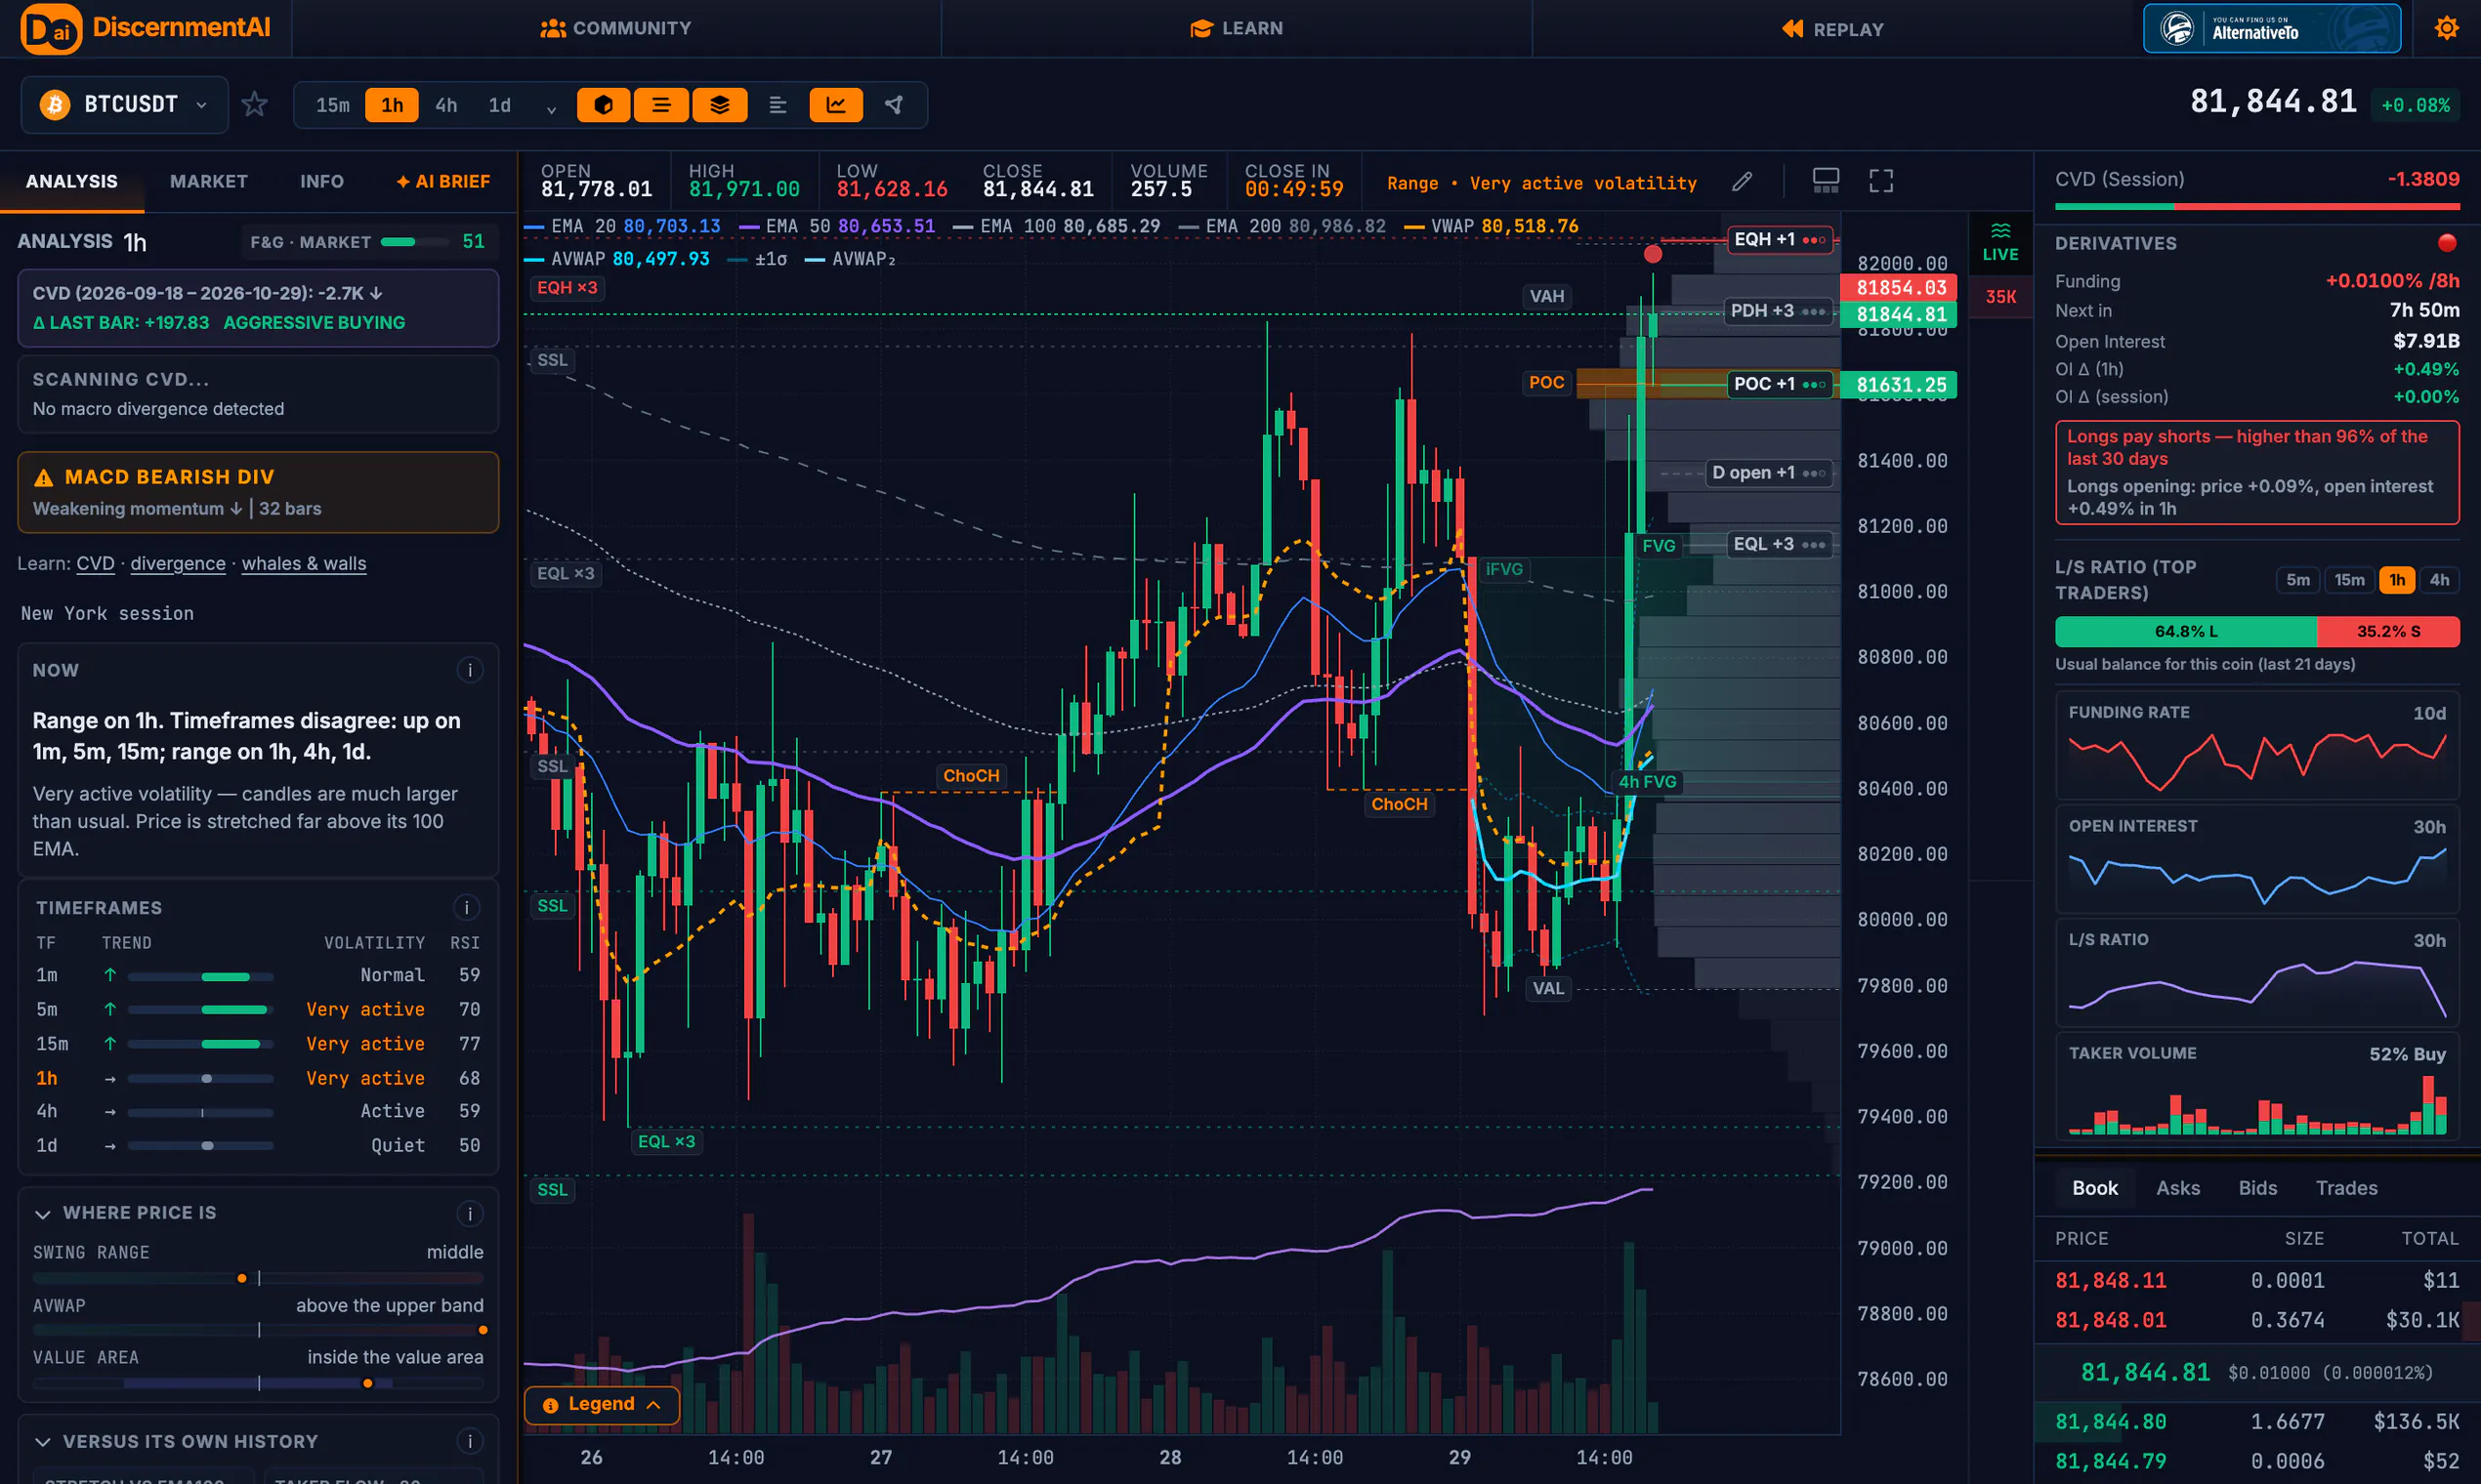Open the Replay mode
Screen dimensions: 2481x1484
tap(1832, 29)
